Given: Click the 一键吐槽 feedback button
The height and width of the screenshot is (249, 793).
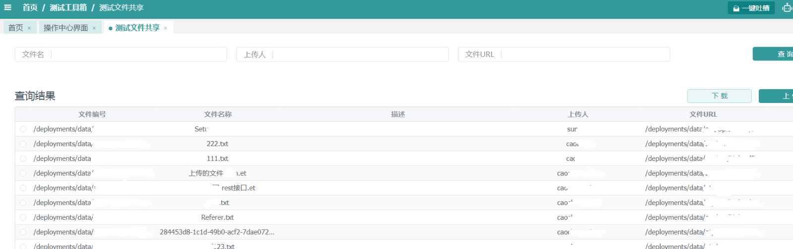Looking at the screenshot, I should (x=751, y=8).
